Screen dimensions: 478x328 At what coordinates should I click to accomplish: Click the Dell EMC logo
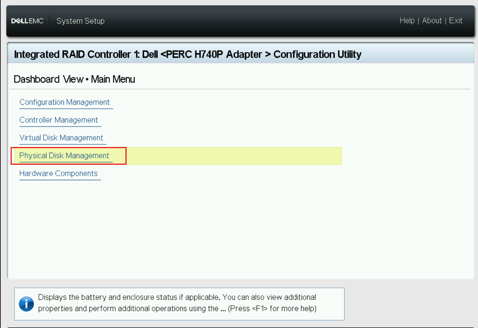(27, 21)
